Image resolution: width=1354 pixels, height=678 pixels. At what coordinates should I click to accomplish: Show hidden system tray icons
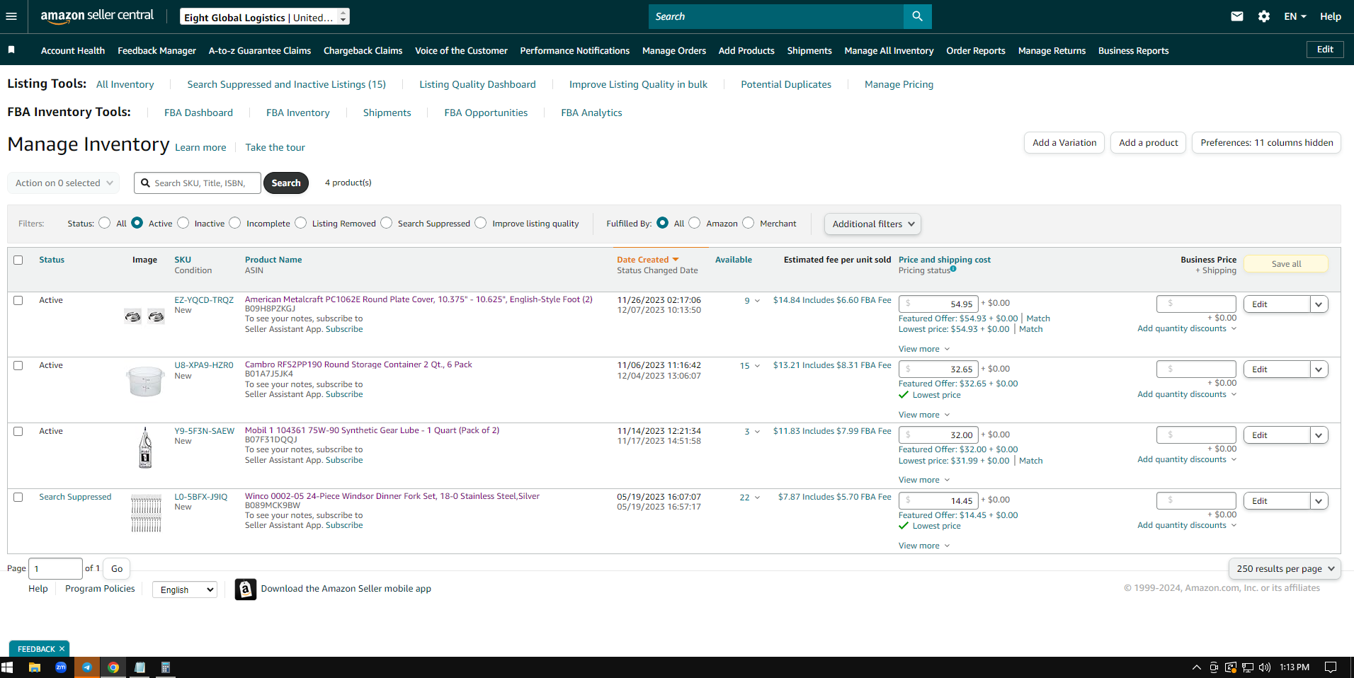pyautogui.click(x=1197, y=667)
